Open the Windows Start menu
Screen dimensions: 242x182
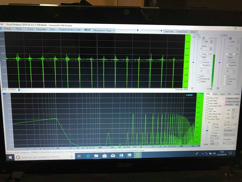[10, 157]
